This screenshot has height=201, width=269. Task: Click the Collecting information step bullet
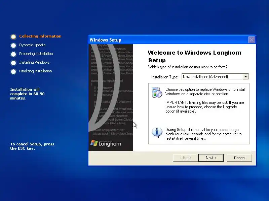pyautogui.click(x=13, y=37)
